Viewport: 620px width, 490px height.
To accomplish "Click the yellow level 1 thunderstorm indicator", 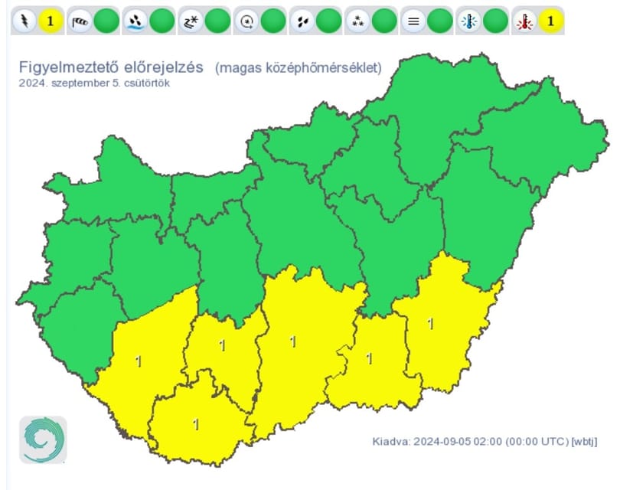I will point(51,21).
